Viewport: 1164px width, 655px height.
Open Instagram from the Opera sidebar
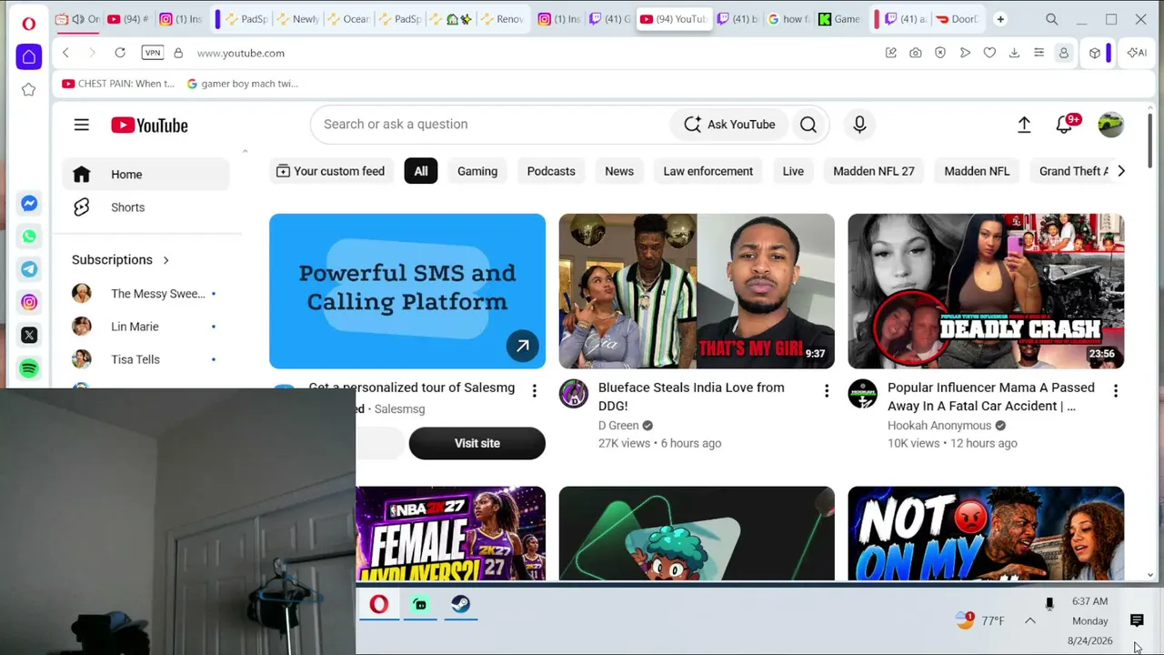(29, 302)
